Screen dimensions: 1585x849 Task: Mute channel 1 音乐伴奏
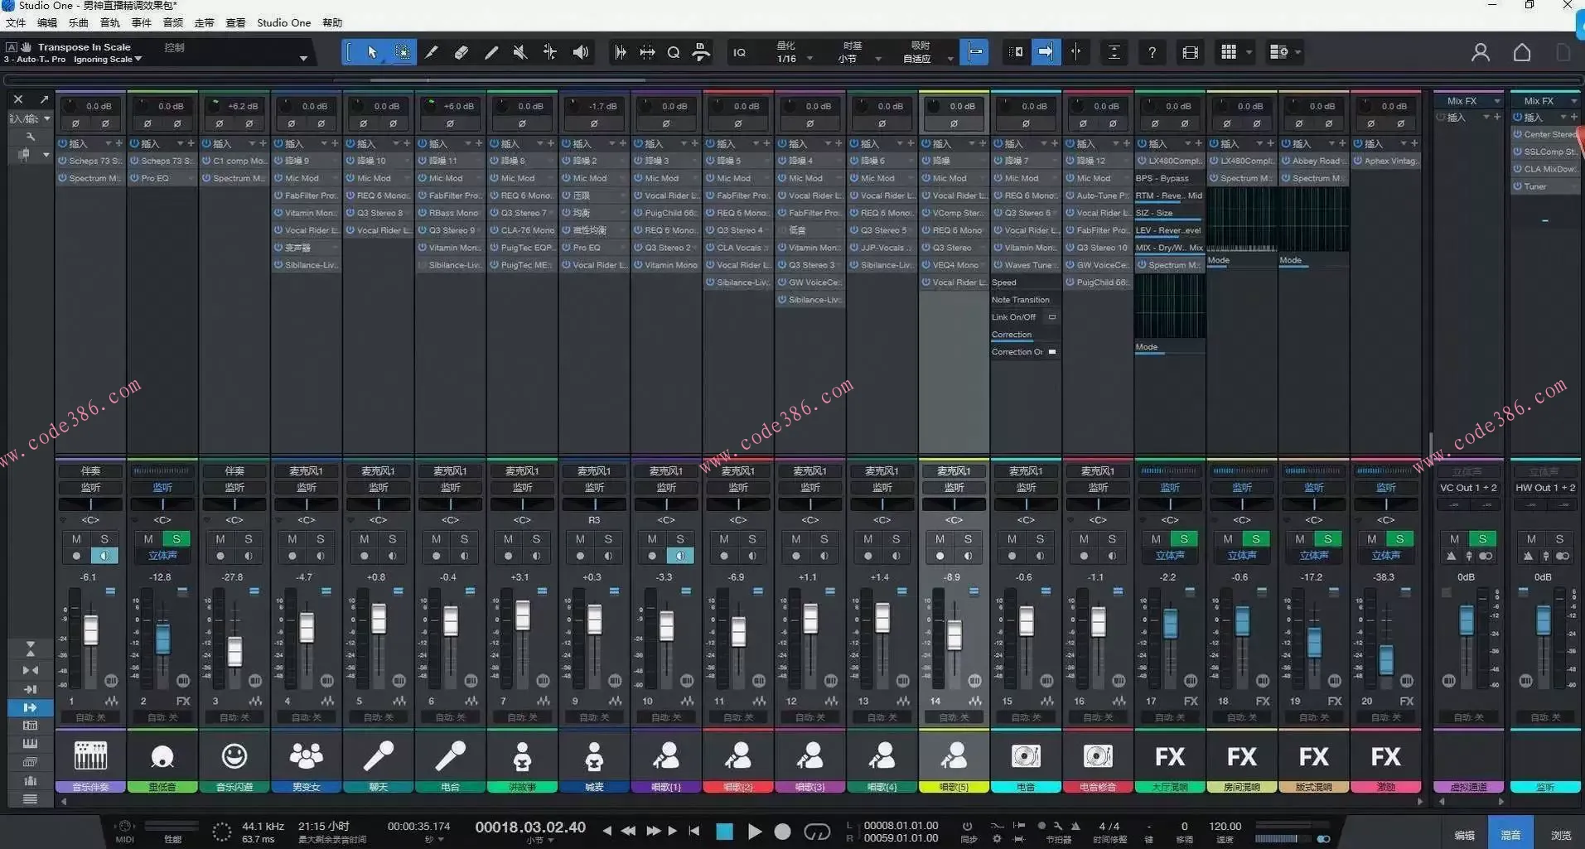pyautogui.click(x=76, y=538)
